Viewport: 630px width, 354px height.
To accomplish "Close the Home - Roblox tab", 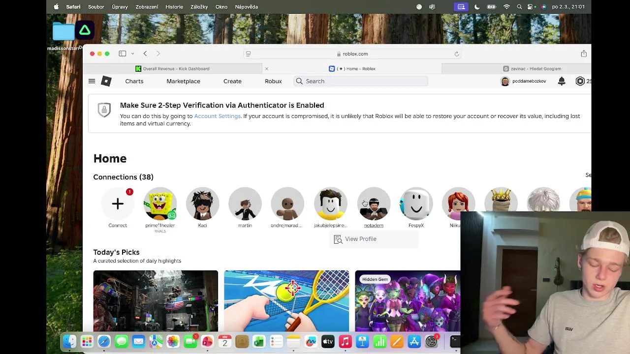I will 267,69.
